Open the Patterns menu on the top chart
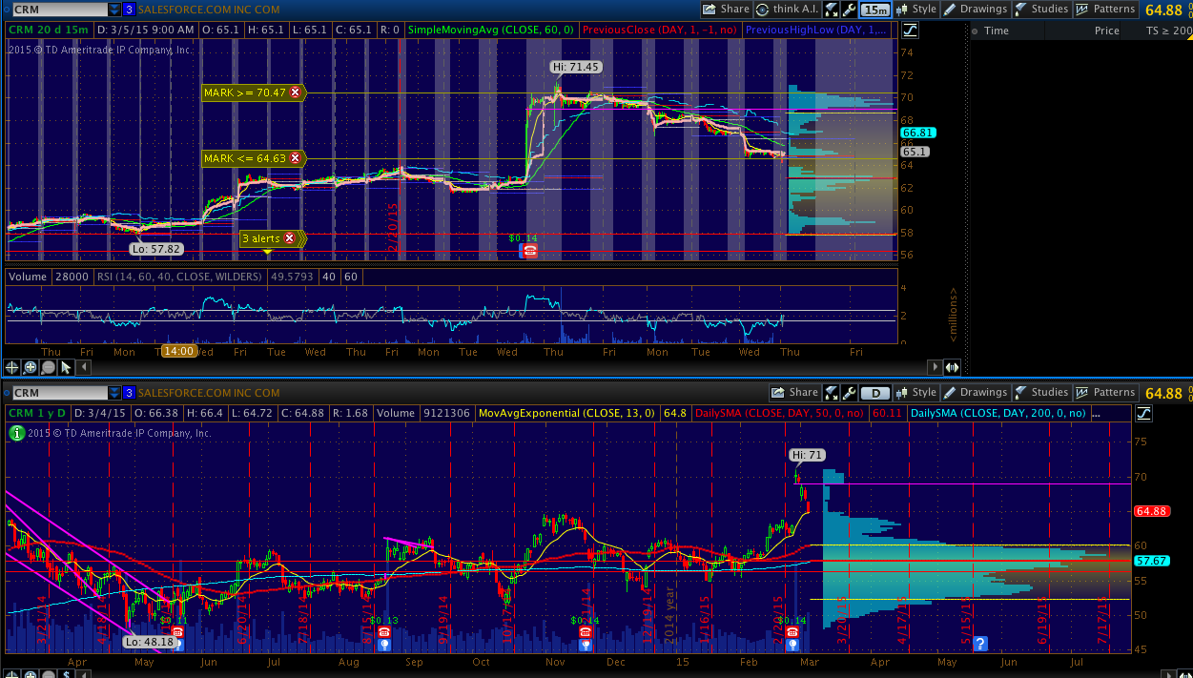Screen dimensions: 1193x678 tap(1105, 9)
